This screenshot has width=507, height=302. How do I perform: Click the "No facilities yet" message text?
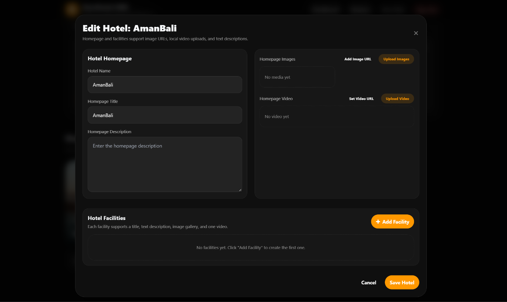(x=251, y=248)
